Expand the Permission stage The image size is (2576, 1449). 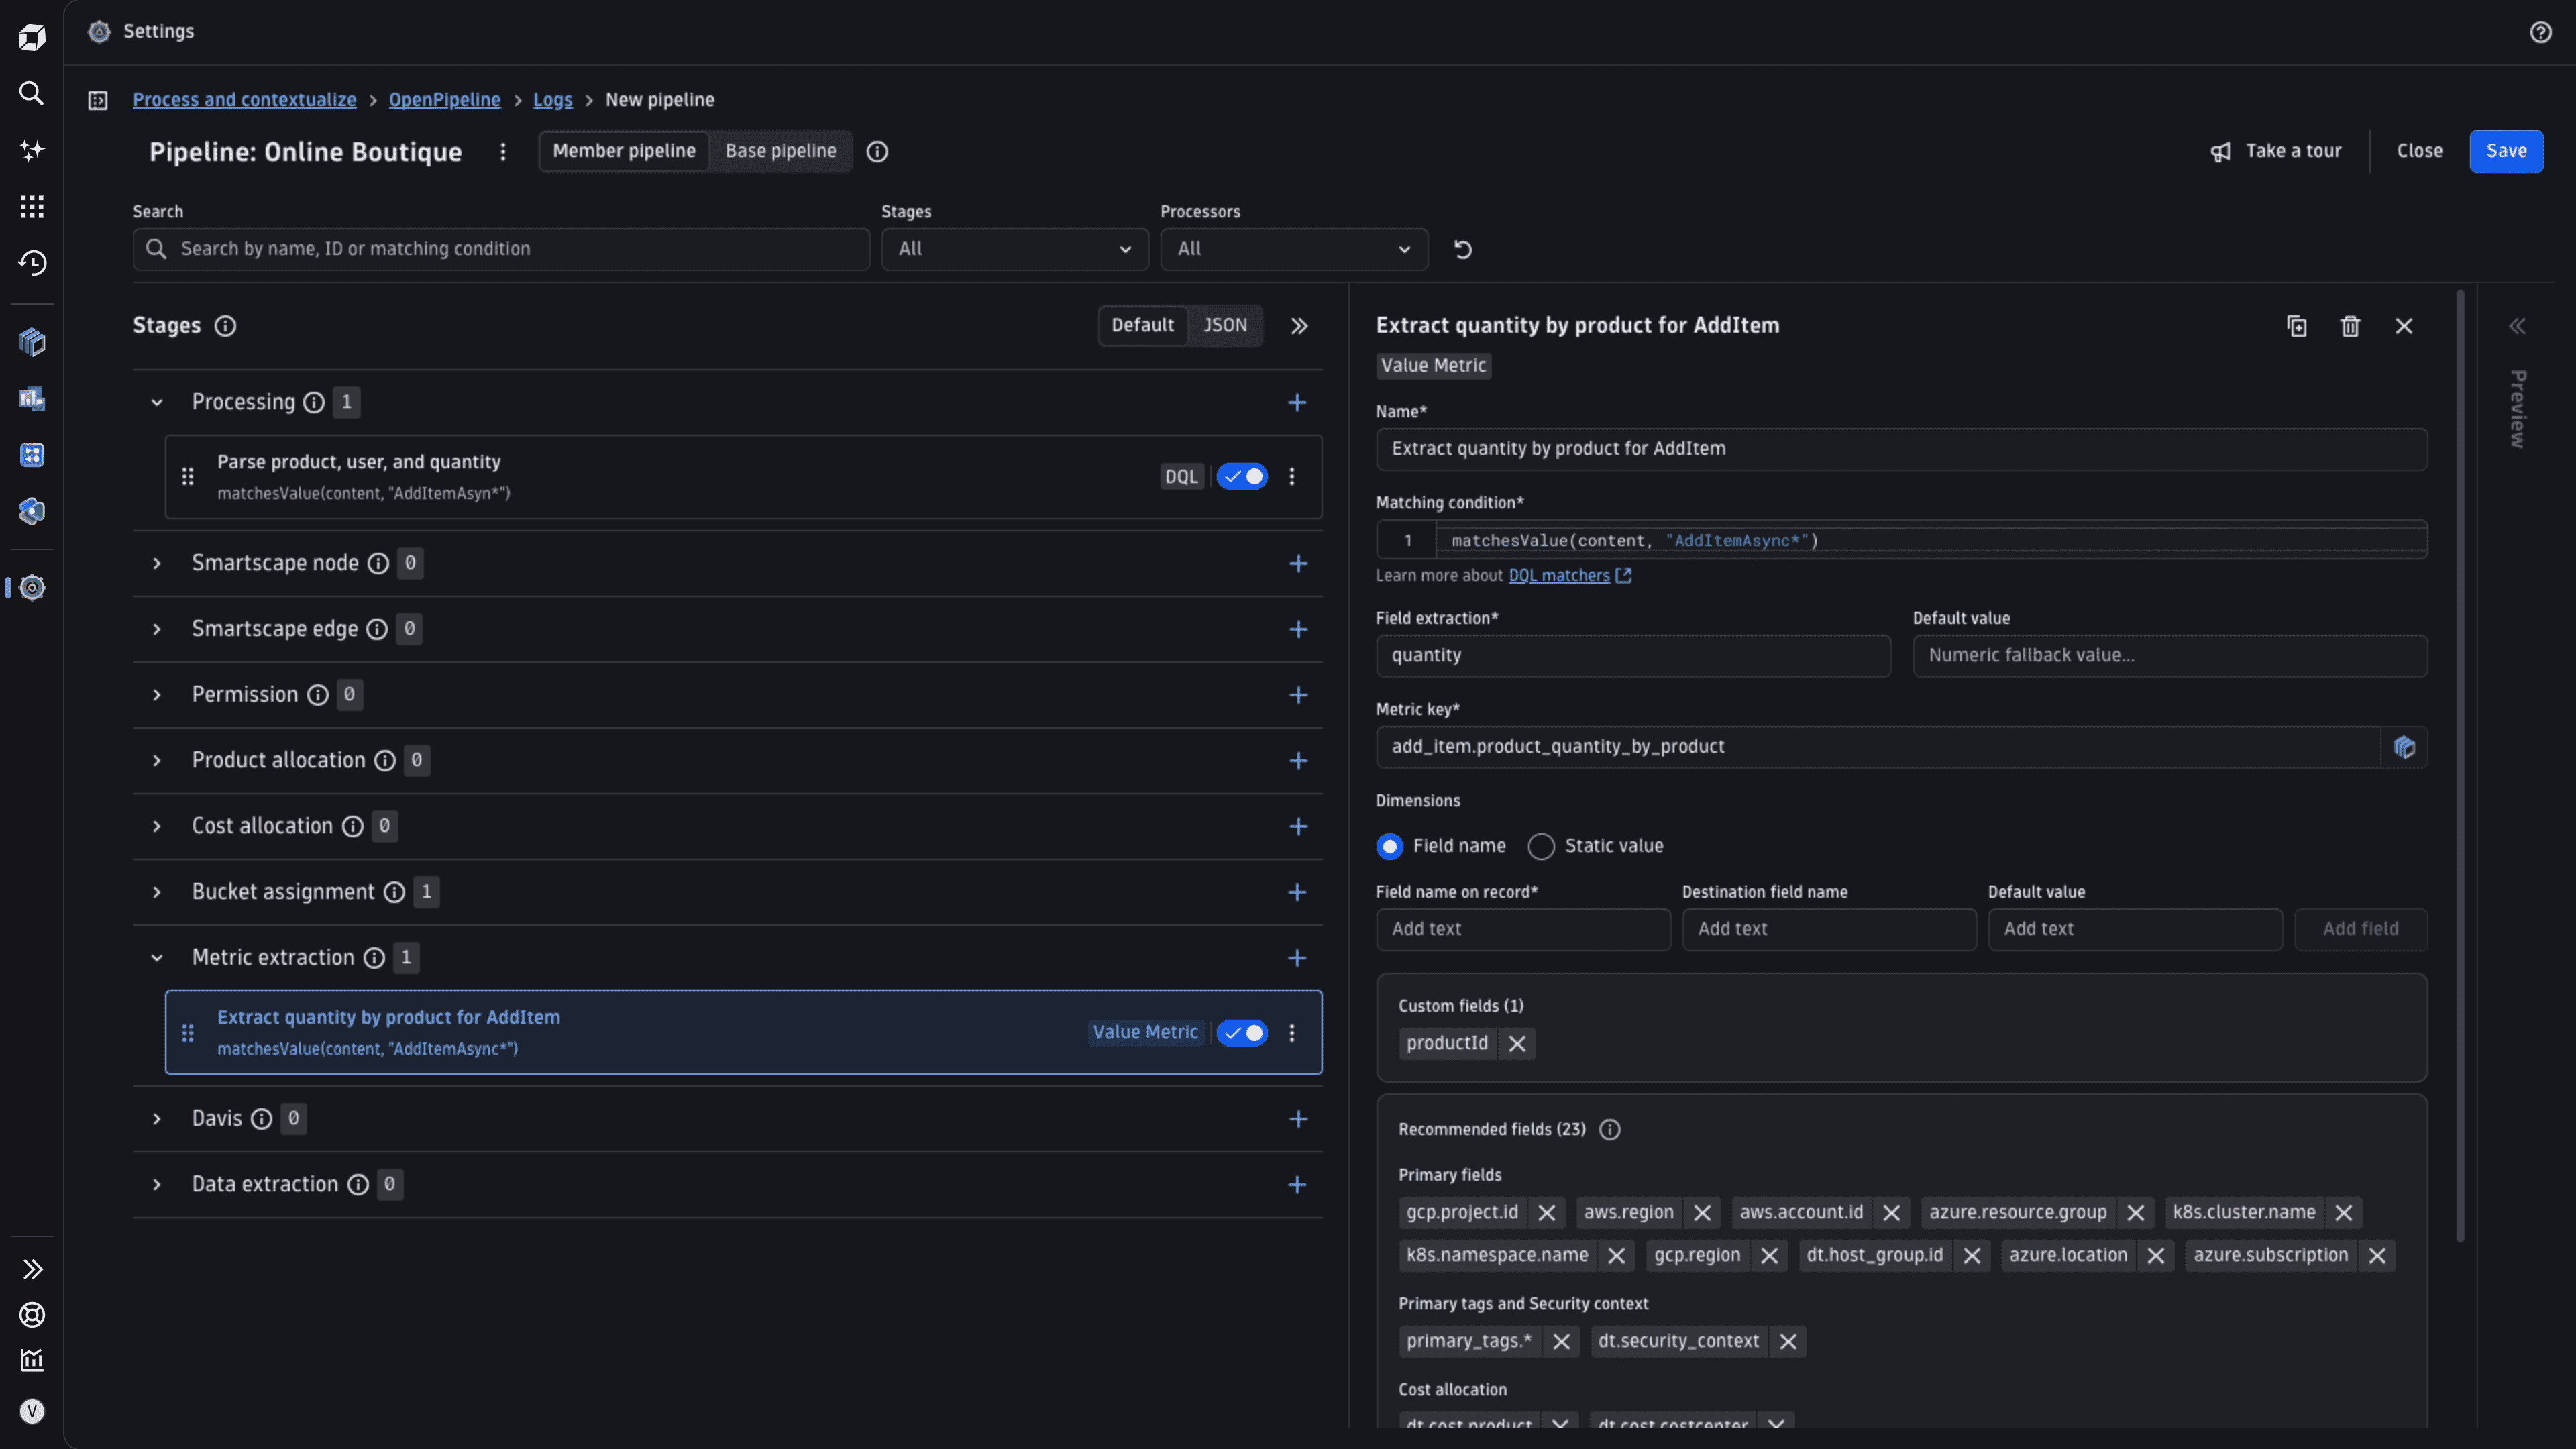(x=157, y=695)
